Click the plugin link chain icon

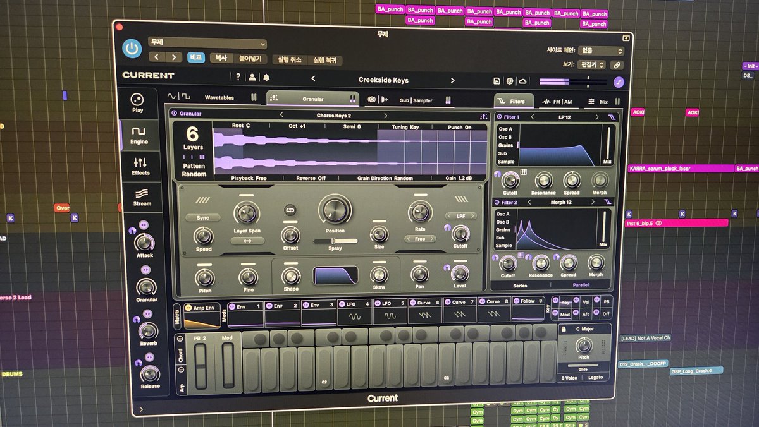[617, 64]
